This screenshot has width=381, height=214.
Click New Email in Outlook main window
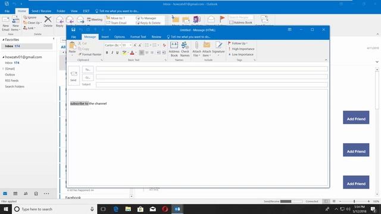click(5, 24)
